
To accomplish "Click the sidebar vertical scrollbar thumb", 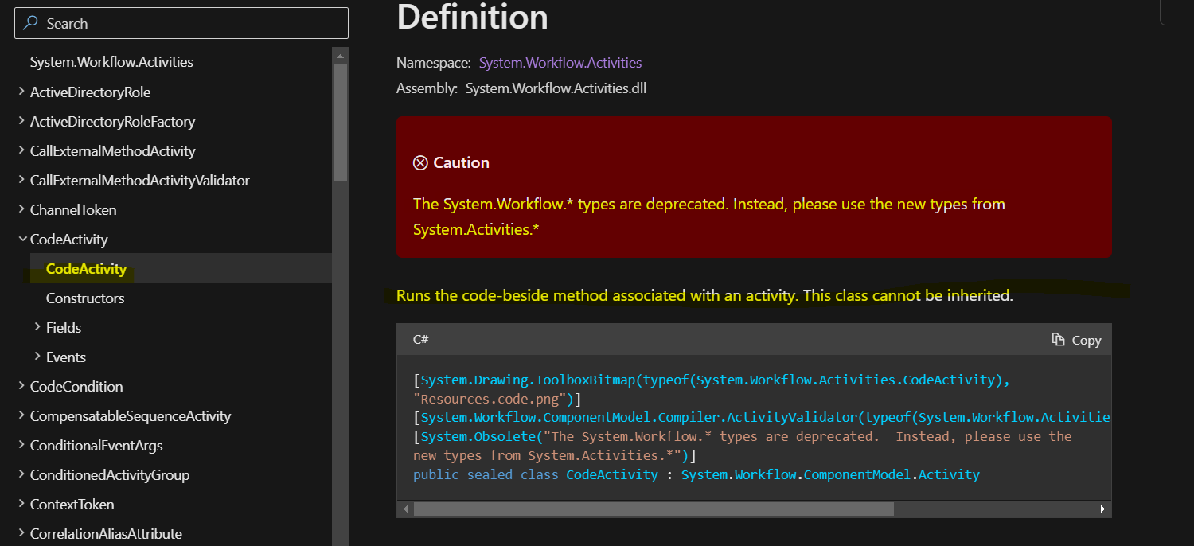I will pyautogui.click(x=340, y=119).
